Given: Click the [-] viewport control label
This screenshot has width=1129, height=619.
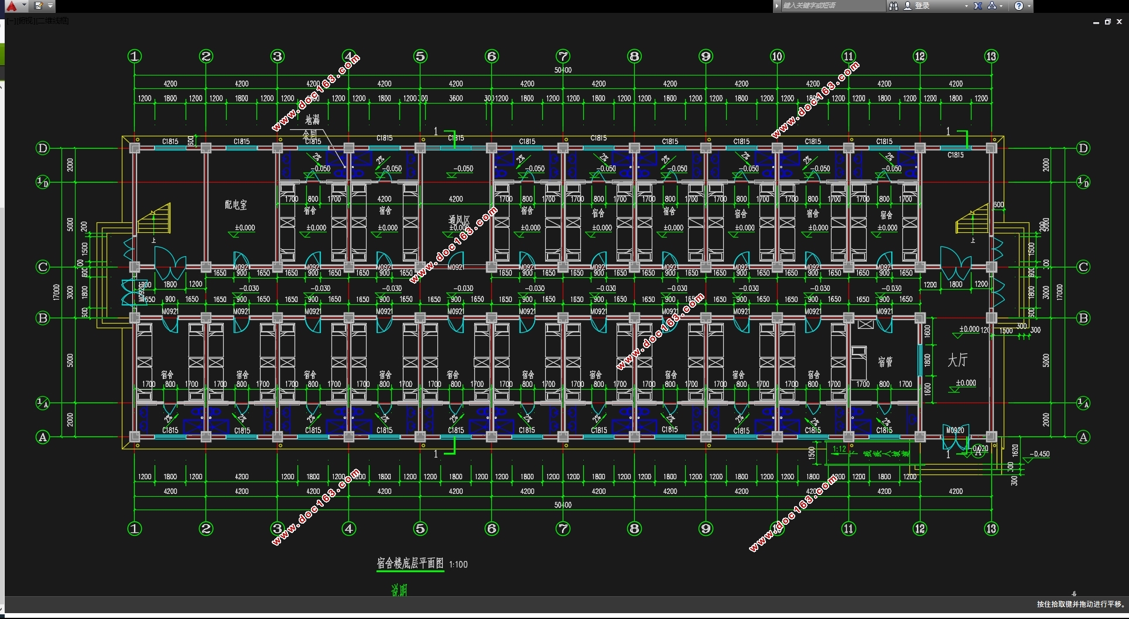Looking at the screenshot, I should [11, 21].
